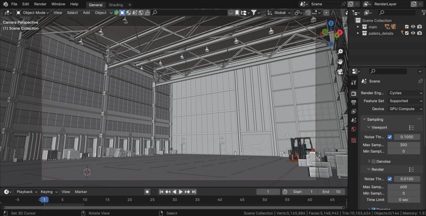The image size is (426, 216).
Task: Open the Render Engine Cycles dropdown
Action: coord(406,93)
